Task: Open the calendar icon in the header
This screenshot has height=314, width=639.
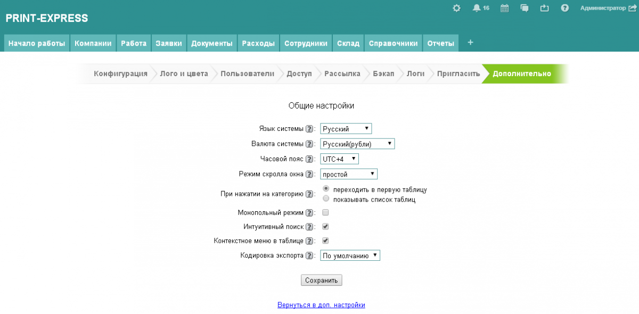Action: point(505,8)
